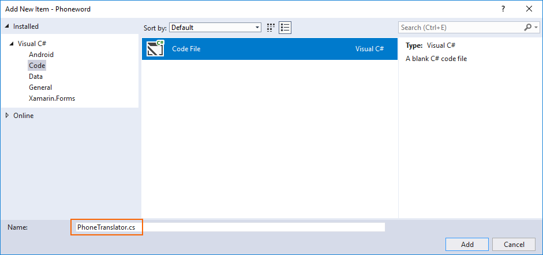Collapse the Visual C# tree node
The height and width of the screenshot is (255, 543).
tap(12, 44)
